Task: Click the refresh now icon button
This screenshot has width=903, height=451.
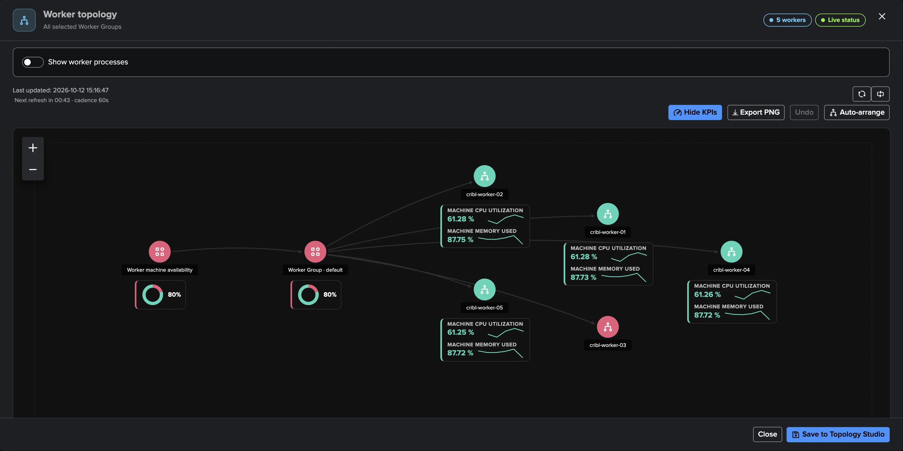Action: 862,94
